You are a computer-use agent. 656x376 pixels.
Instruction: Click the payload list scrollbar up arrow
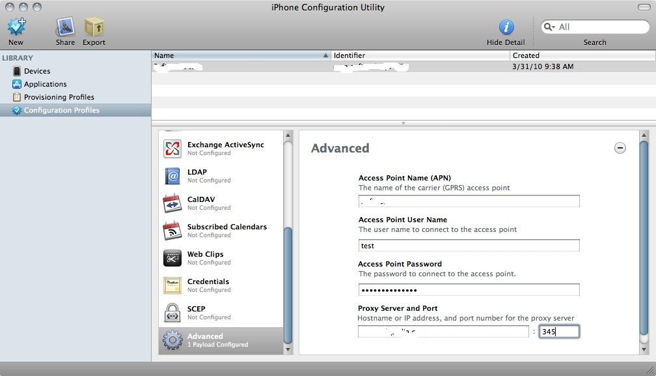pyautogui.click(x=288, y=135)
